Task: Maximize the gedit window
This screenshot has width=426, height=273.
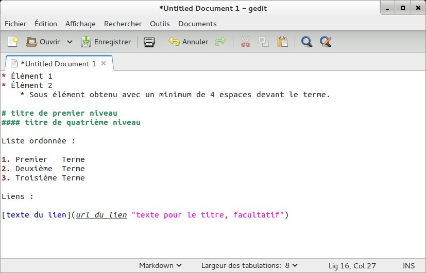Action: [x=403, y=8]
